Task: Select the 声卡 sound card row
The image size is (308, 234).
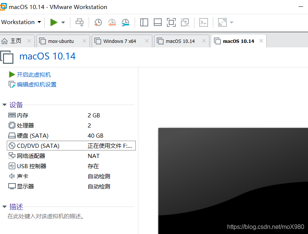Action: 71,176
